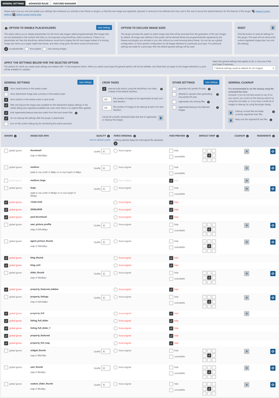Click the thumbnail Quality input field
This screenshot has height=398, width=279.
[x=106, y=152]
